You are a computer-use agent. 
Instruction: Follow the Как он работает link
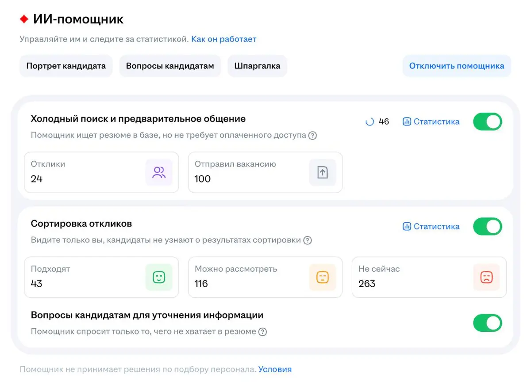point(224,39)
